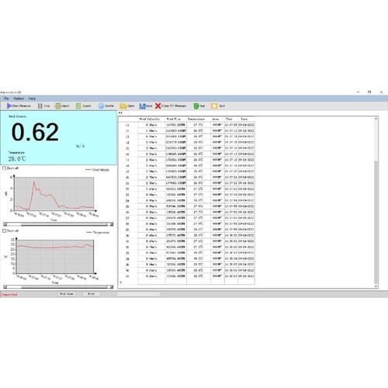Click the Print button in status bar

[x=91, y=294]
